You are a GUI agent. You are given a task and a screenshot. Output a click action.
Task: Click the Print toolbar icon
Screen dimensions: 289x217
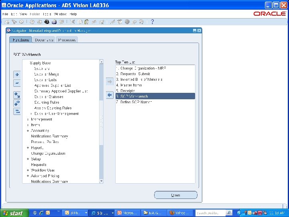tap(54, 22)
